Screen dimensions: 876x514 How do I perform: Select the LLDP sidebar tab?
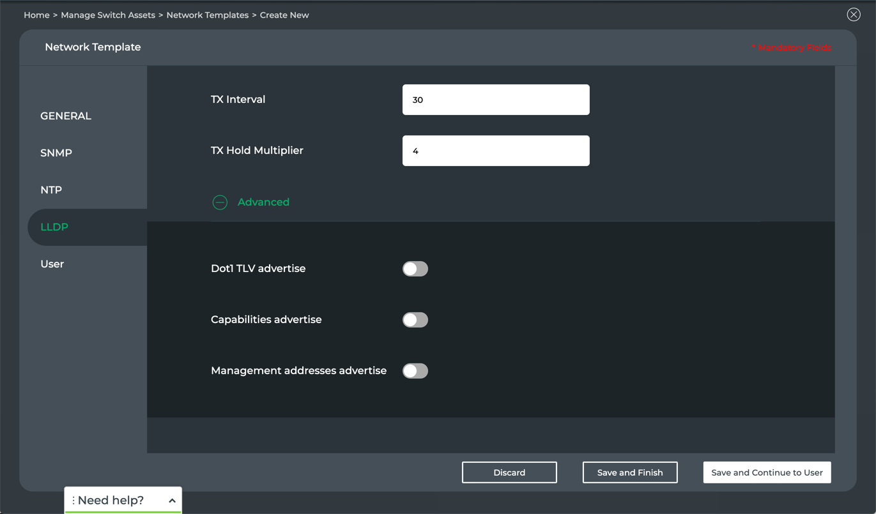click(54, 227)
